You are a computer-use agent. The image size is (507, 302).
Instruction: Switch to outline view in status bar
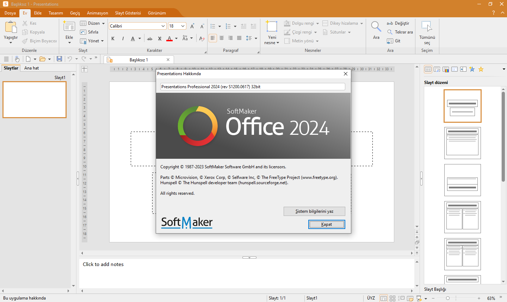(x=401, y=298)
